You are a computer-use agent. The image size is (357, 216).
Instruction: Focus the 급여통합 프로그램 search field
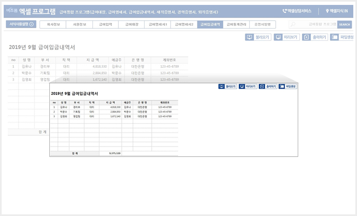pos(313,25)
